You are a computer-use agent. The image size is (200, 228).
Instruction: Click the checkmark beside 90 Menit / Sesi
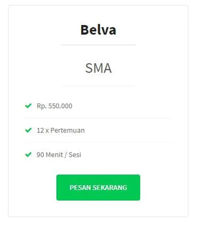(x=28, y=154)
